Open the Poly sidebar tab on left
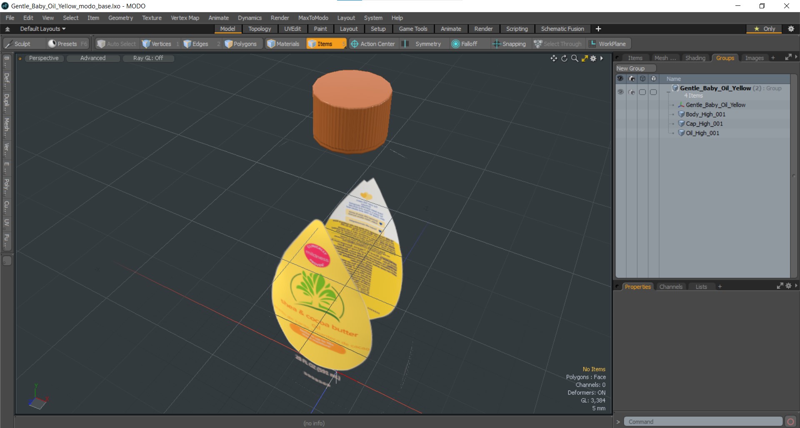Viewport: 800px width, 428px height. tap(7, 187)
